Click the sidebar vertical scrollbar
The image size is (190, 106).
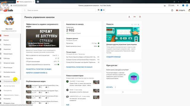pos(20,57)
